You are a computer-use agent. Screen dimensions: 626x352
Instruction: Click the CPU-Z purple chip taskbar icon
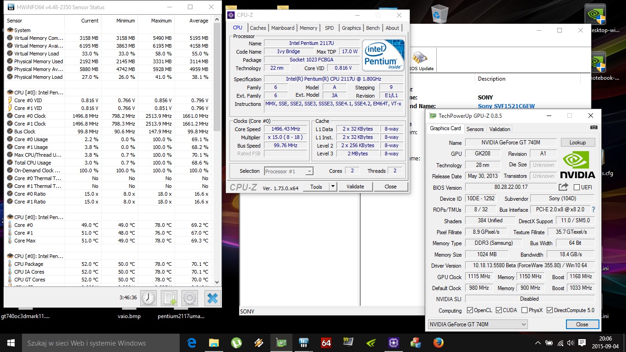click(394, 343)
